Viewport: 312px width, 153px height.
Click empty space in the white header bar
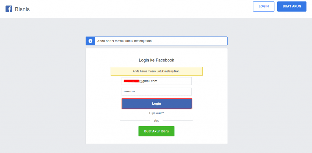coord(137,9)
